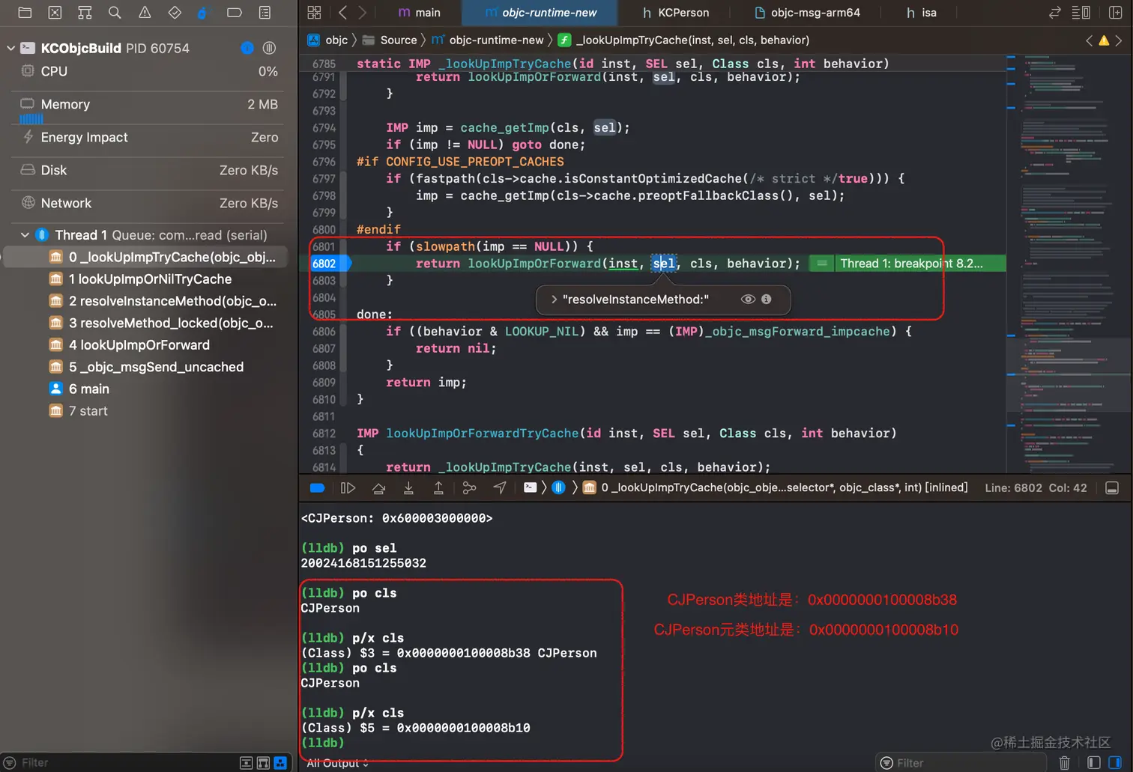Collapse the KCObjcBuild process tree

[x=10, y=48]
